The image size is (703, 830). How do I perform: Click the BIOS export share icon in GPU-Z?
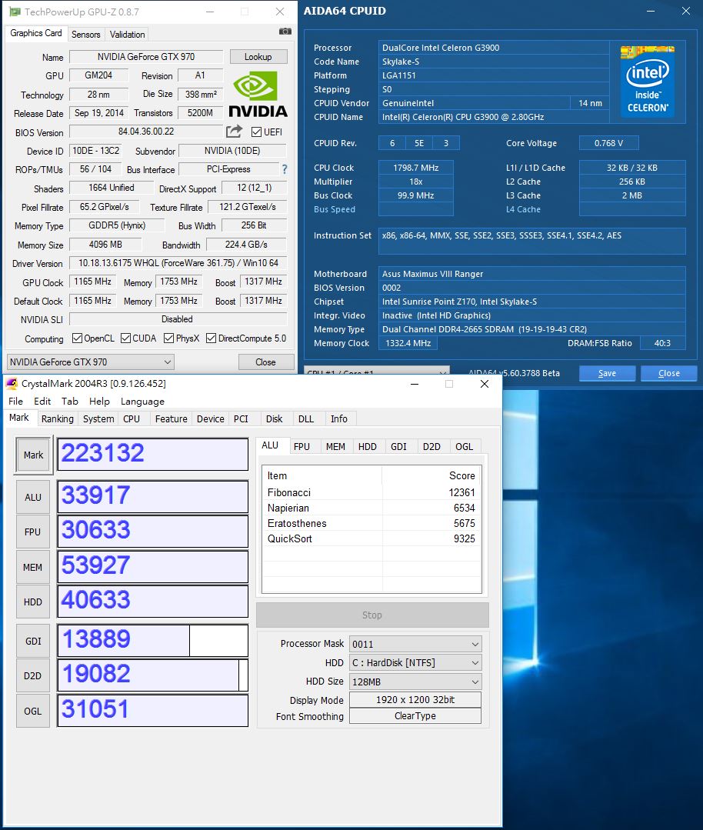pyautogui.click(x=234, y=132)
